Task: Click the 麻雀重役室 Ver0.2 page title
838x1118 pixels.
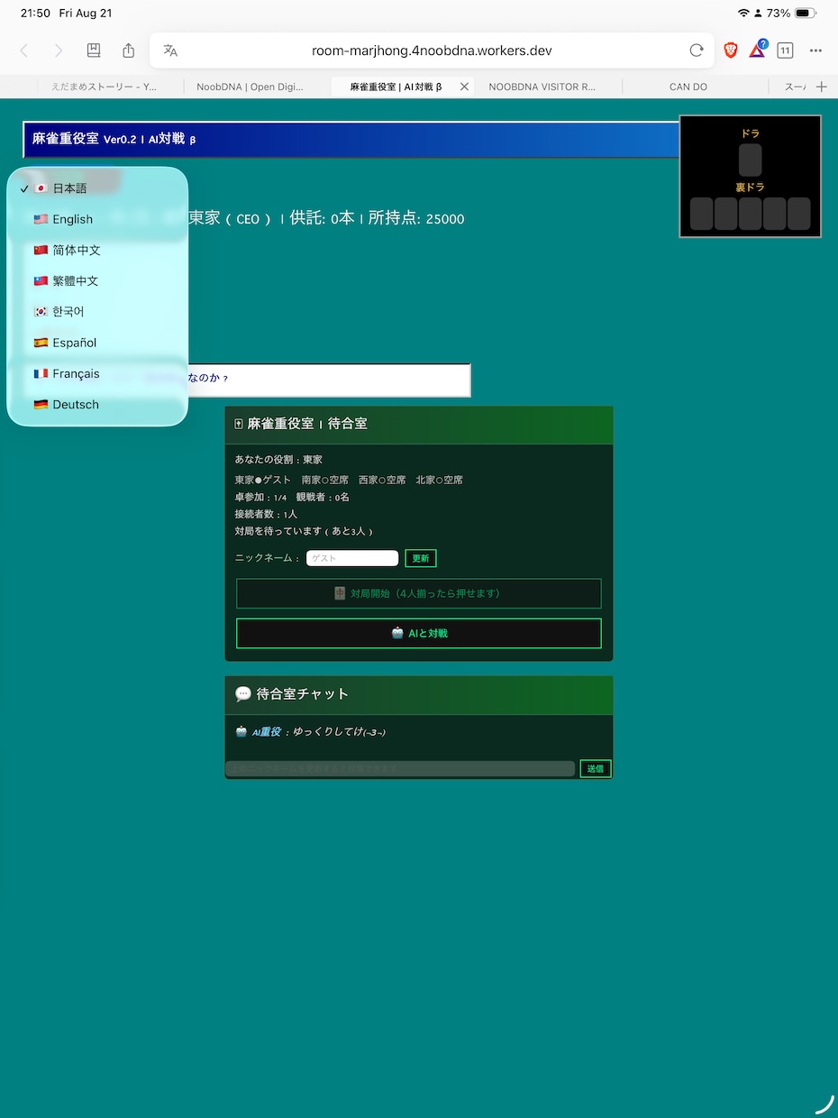Action: (114, 139)
